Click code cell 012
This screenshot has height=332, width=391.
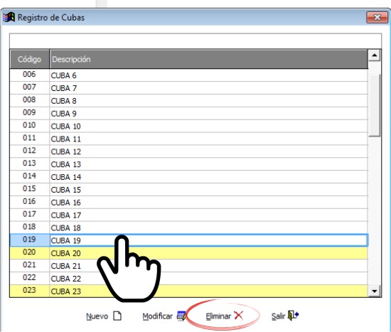coord(29,151)
